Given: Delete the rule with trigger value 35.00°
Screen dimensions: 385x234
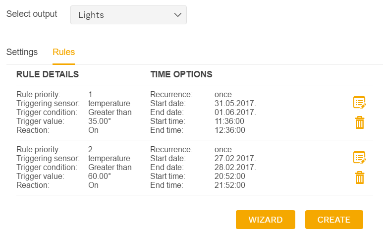Looking at the screenshot, I should point(359,122).
